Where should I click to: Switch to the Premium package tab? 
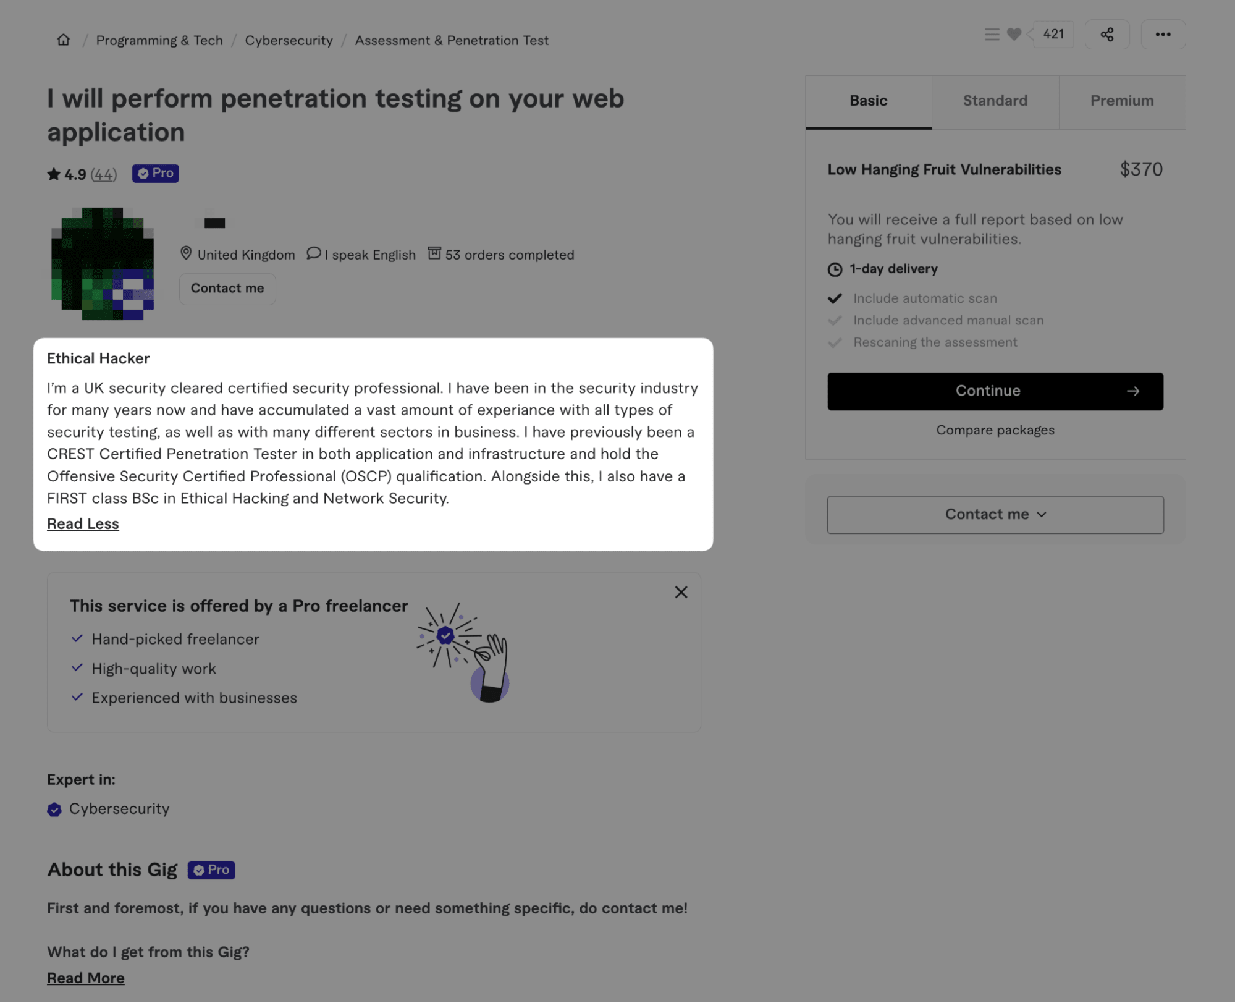(x=1121, y=101)
